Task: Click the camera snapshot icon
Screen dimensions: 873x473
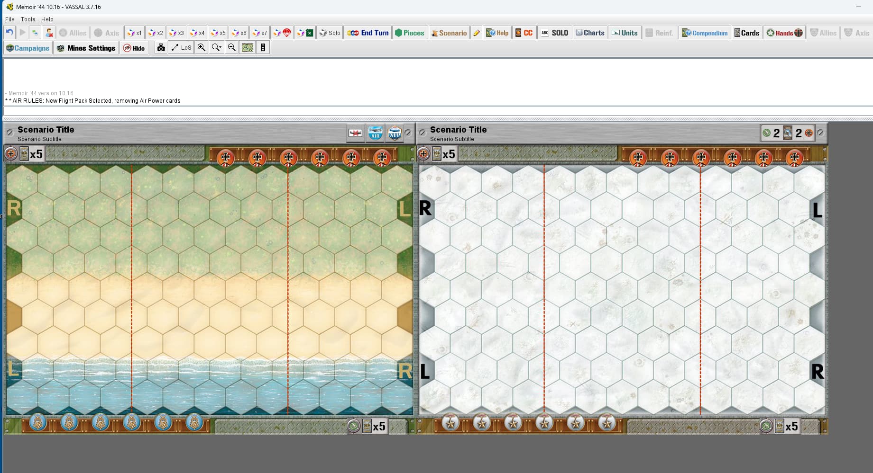Action: coord(161,48)
